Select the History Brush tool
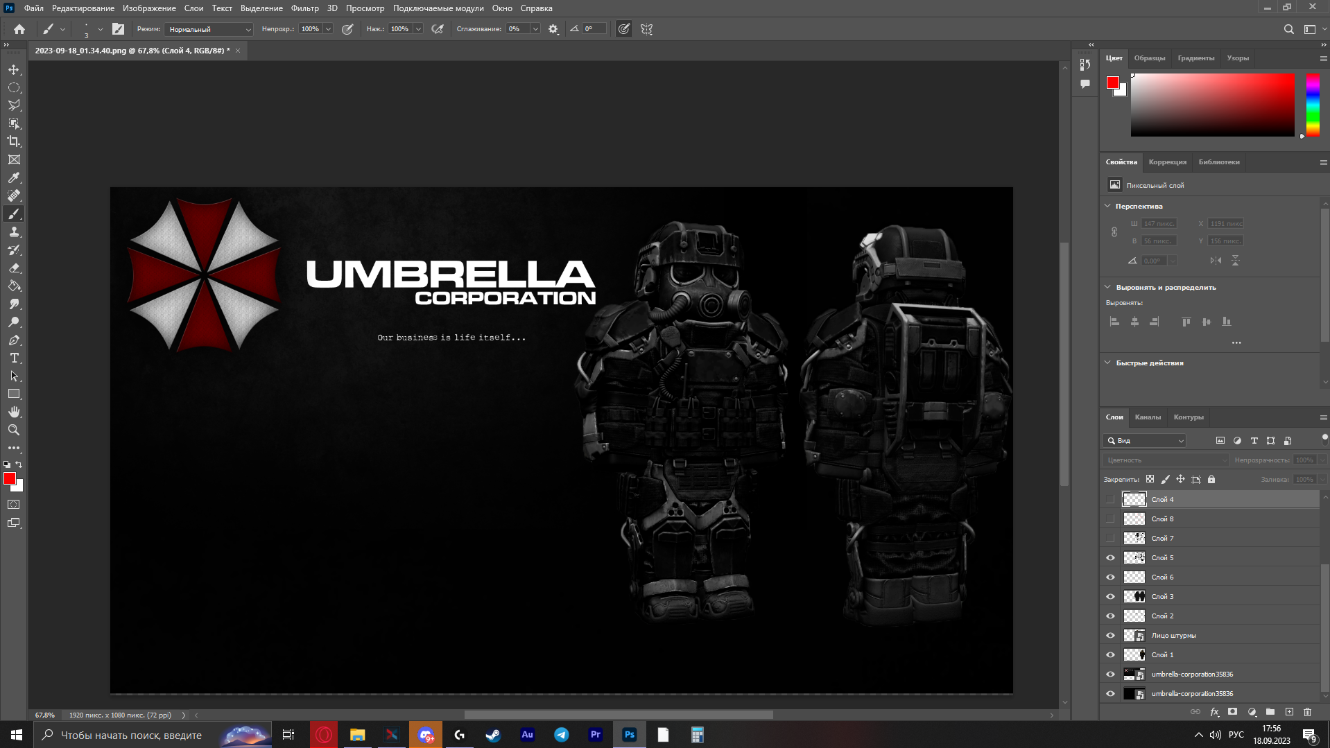The height and width of the screenshot is (748, 1330). pyautogui.click(x=14, y=250)
